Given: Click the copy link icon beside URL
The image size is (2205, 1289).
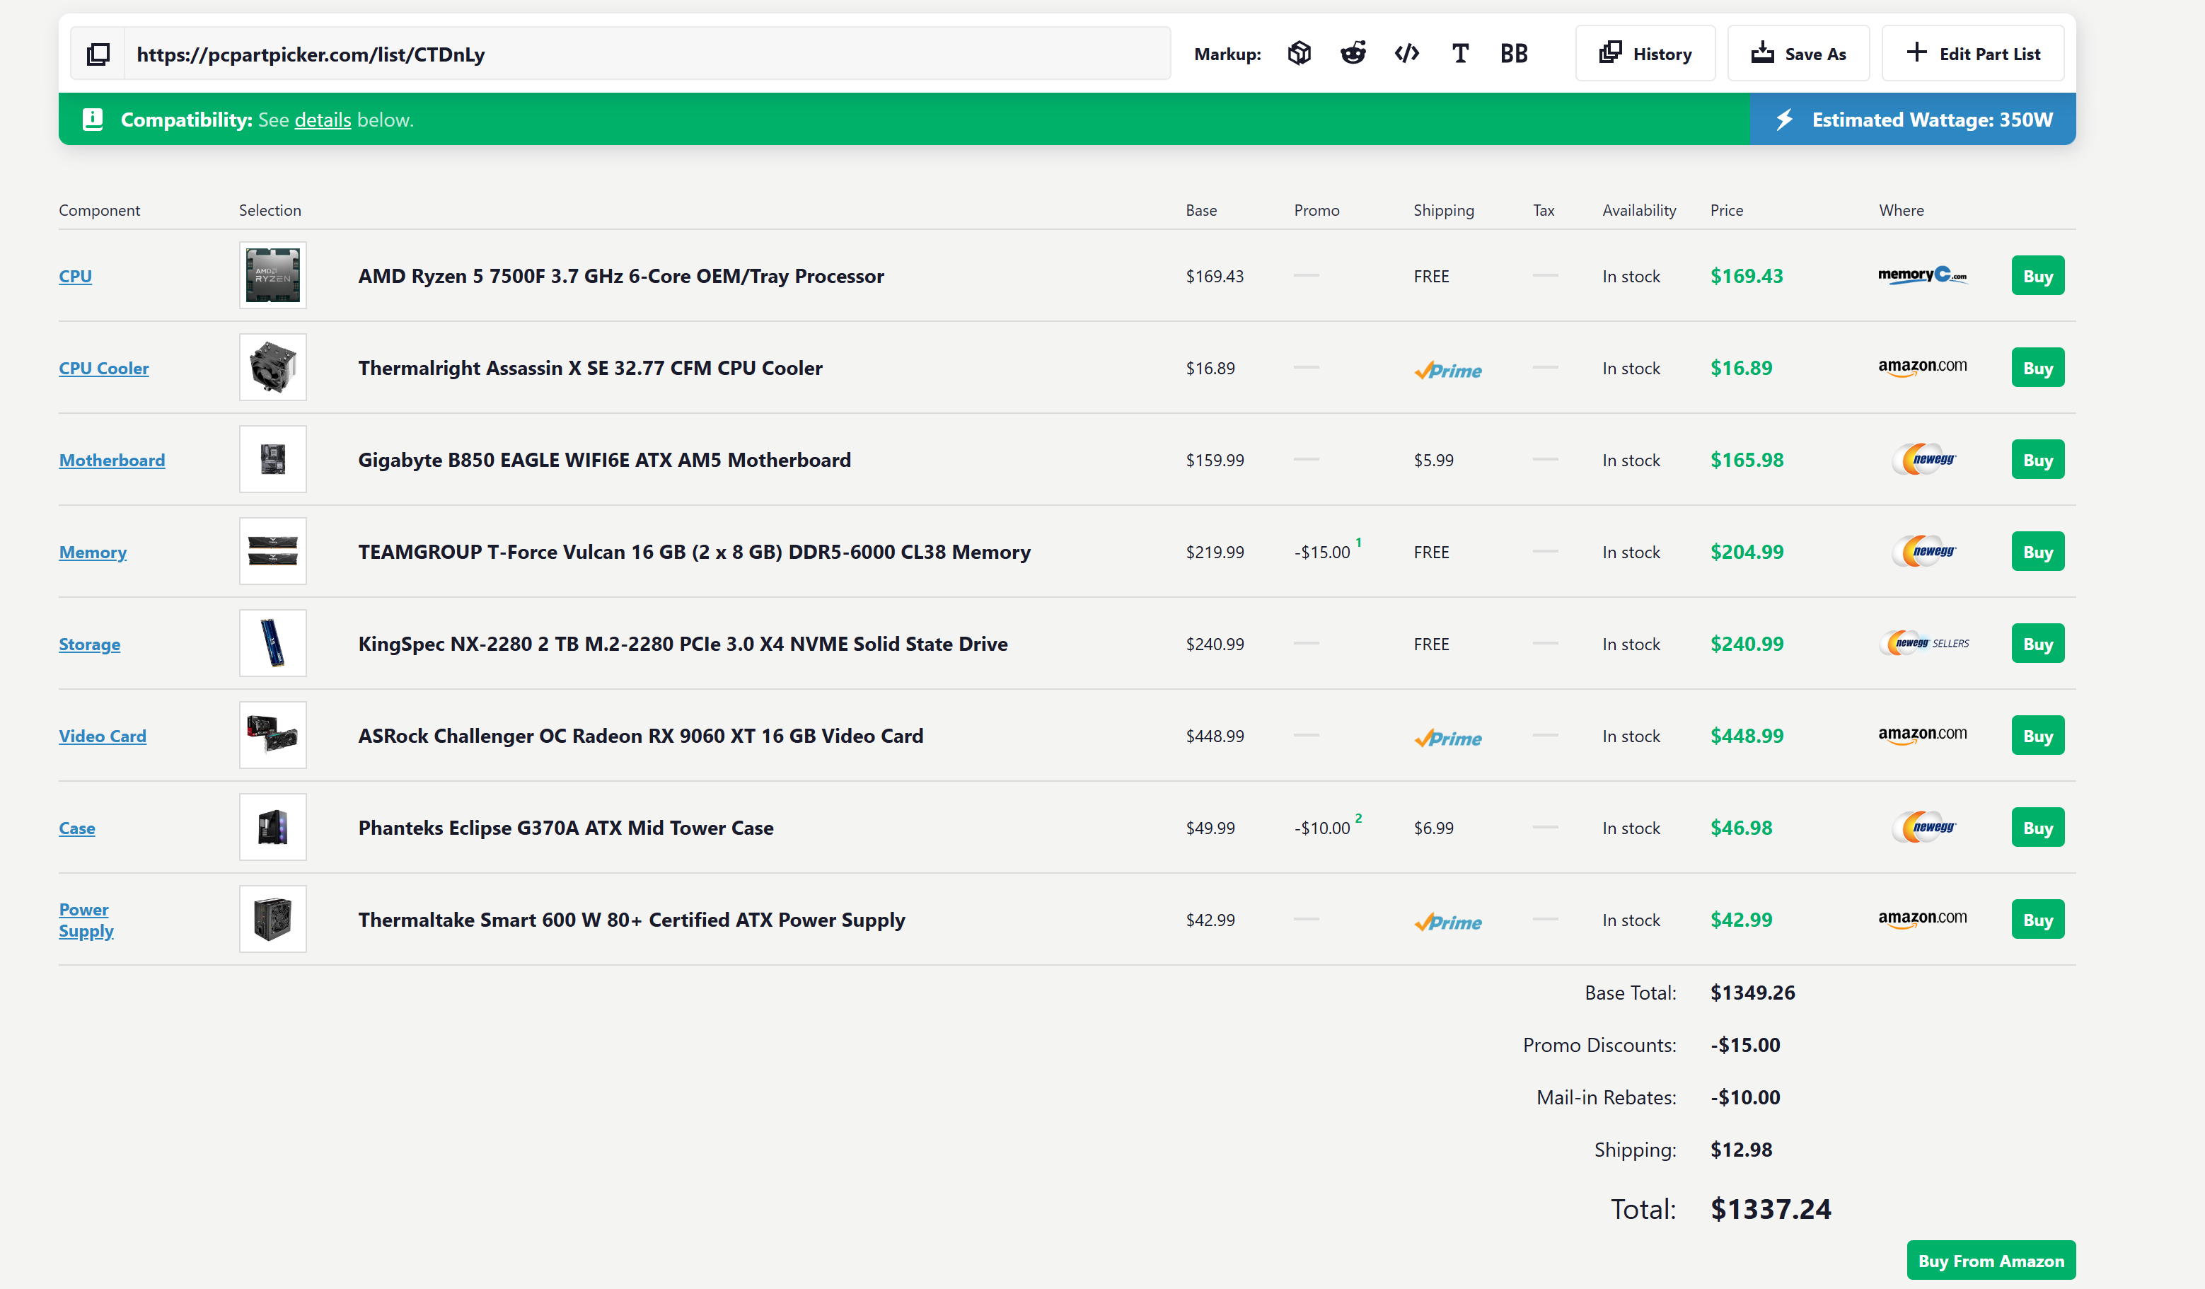Looking at the screenshot, I should pyautogui.click(x=98, y=54).
